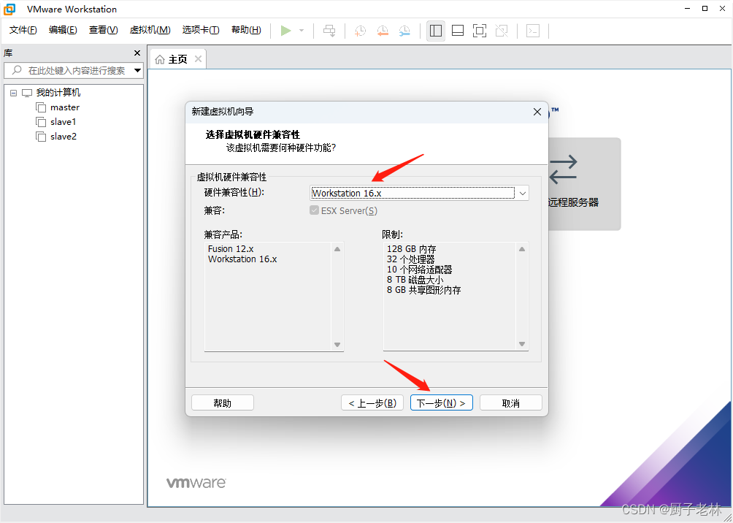Collapse the 我的计算机 tree node

(x=14, y=93)
